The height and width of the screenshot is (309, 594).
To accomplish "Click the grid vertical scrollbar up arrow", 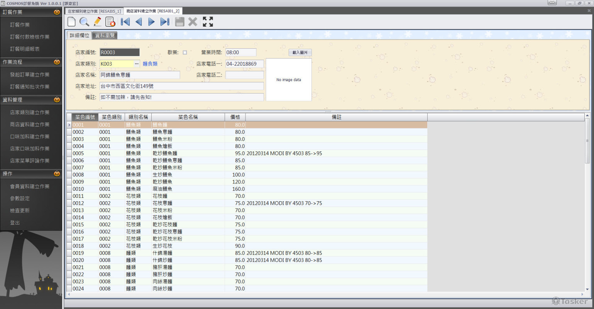I will point(587,115).
